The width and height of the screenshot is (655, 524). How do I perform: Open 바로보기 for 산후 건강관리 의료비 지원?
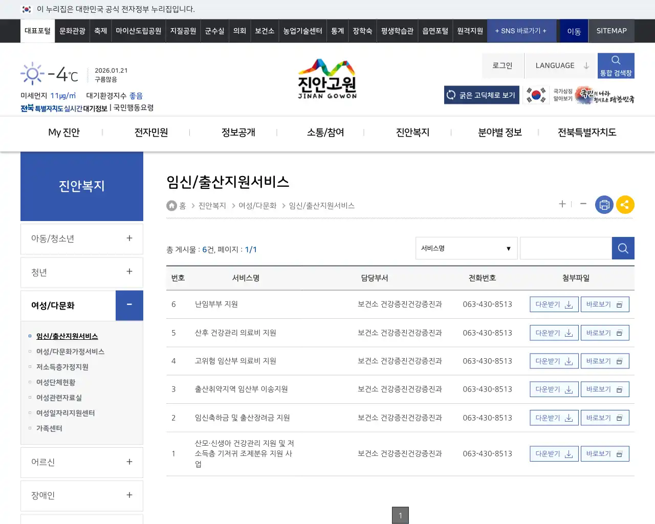[x=605, y=332]
